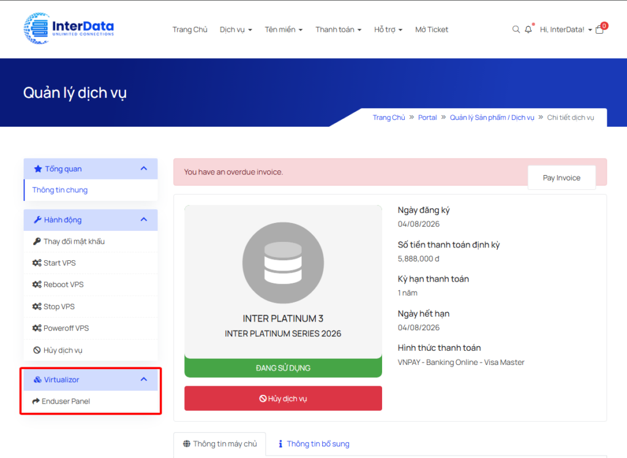The image size is (627, 458).
Task: Click the gears icon beside Start VPS
Action: coord(37,263)
